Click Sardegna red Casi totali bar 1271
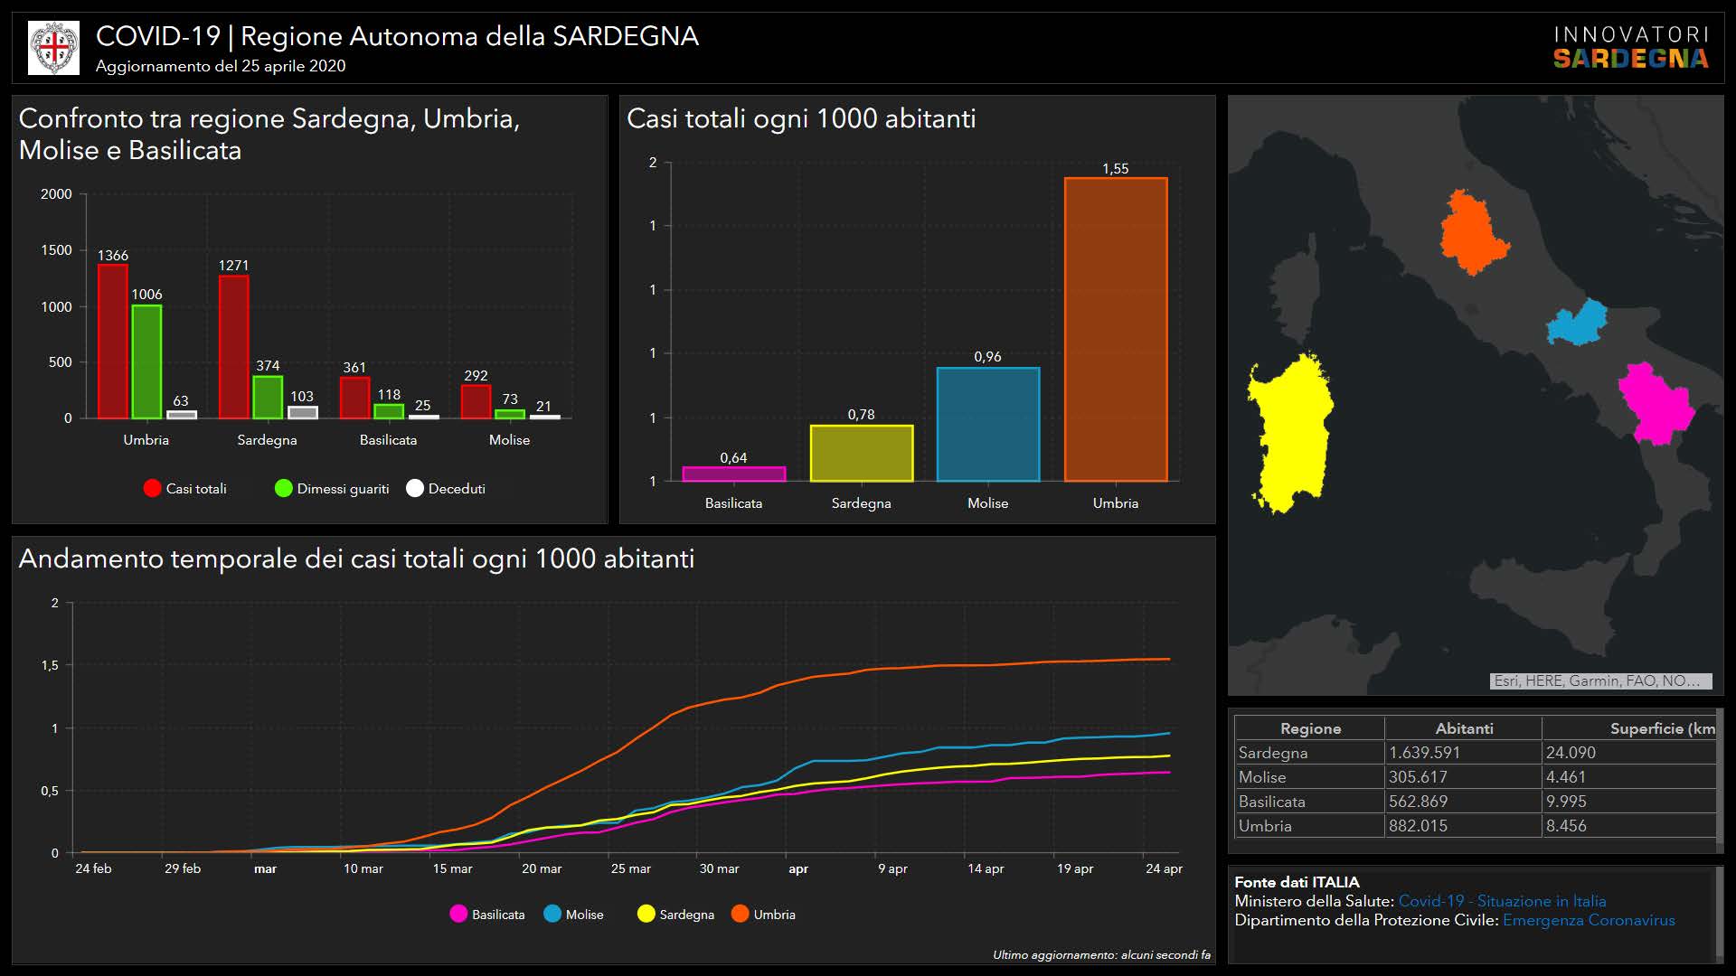1736x976 pixels. point(233,347)
